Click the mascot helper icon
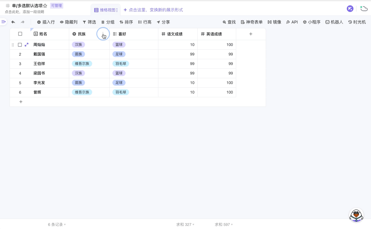Viewport: 371px width, 229px height. (356, 215)
